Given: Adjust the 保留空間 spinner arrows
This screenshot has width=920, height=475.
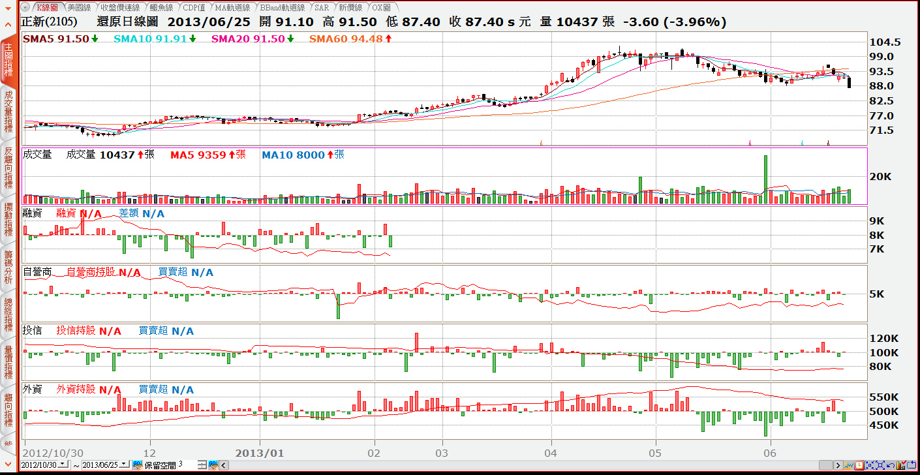Looking at the screenshot, I should point(202,465).
